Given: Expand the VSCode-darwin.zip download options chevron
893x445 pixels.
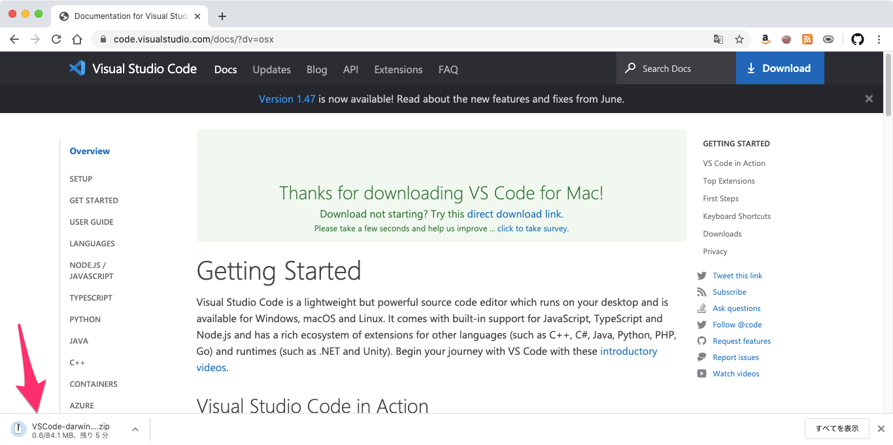Looking at the screenshot, I should click(135, 429).
